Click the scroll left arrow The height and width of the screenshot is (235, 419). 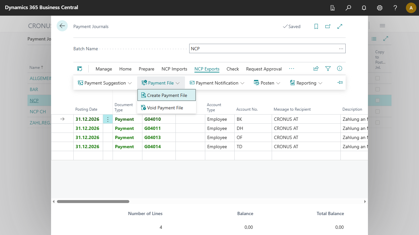54,202
